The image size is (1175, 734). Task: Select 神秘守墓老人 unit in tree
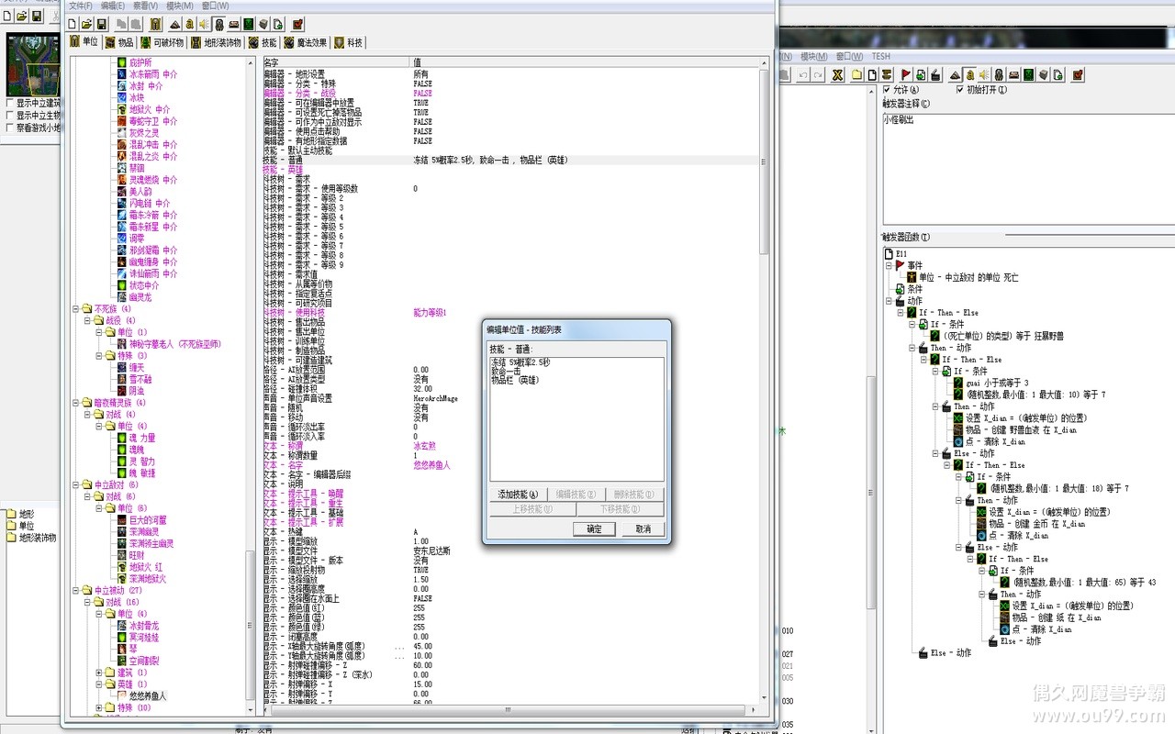click(x=174, y=344)
